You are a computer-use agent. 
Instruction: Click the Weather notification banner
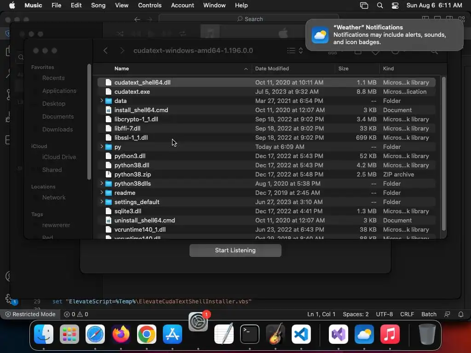384,35
